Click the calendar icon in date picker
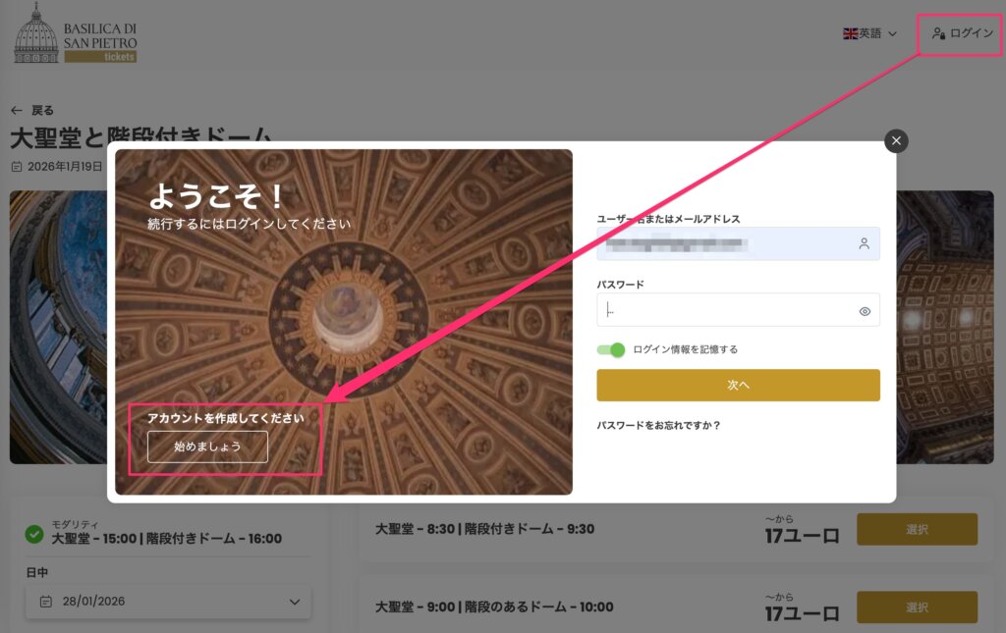The height and width of the screenshot is (633, 1006). point(46,602)
